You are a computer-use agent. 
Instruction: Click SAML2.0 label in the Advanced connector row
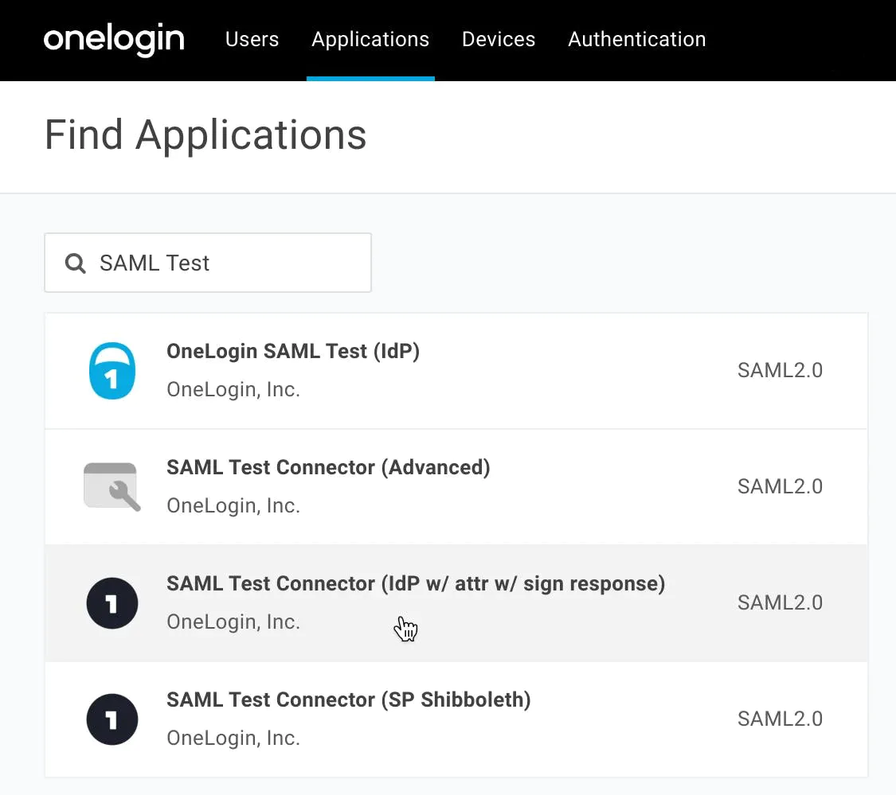pos(780,486)
